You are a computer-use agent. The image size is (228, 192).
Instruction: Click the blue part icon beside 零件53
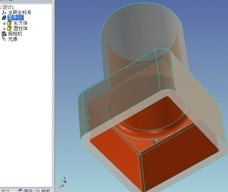point(4,18)
